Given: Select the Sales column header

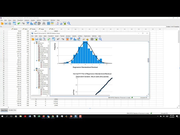Looking at the screenshot, I should pyautogui.click(x=25, y=29).
